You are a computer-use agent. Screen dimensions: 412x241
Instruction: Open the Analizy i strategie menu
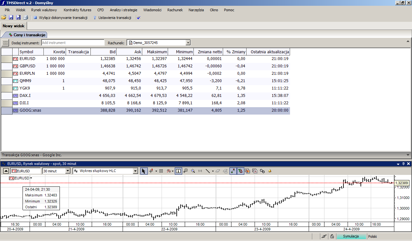124,10
